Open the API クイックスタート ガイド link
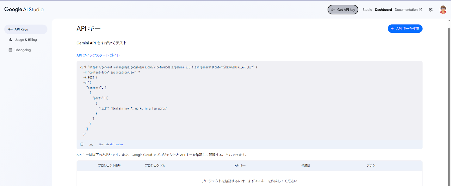Image resolution: width=451 pixels, height=186 pixels. (x=98, y=55)
